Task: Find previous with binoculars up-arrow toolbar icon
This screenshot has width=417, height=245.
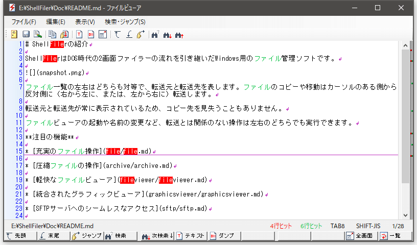Action: [179, 35]
